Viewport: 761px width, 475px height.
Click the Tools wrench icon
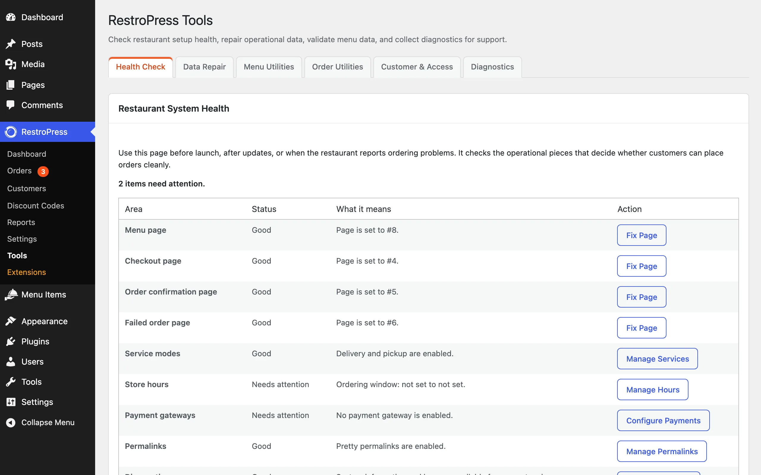pos(11,382)
